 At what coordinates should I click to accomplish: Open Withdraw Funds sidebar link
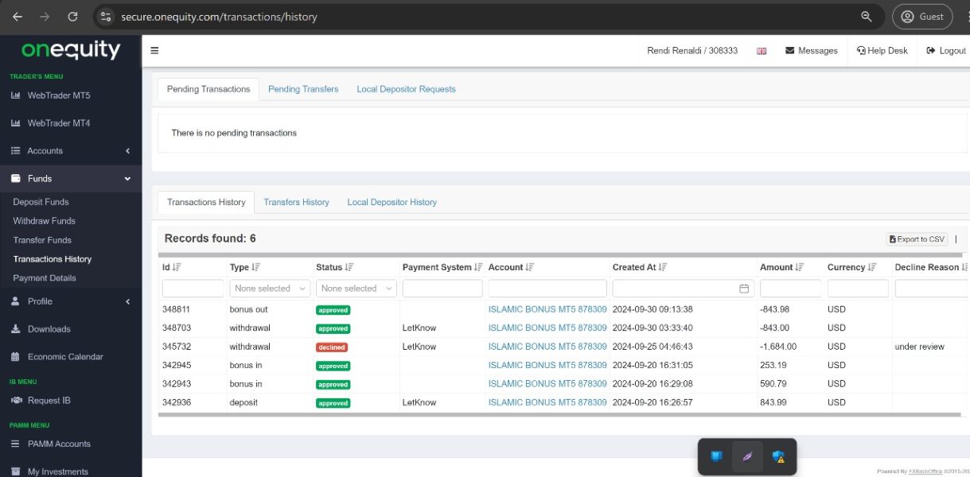[x=44, y=221]
